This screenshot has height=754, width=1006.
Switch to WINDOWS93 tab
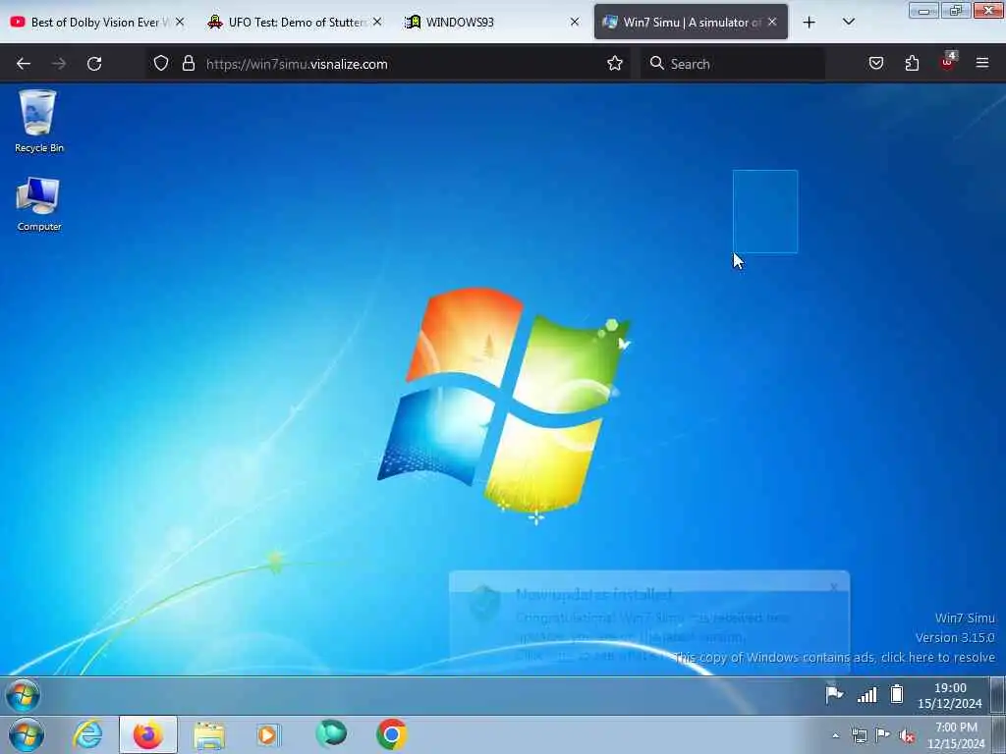pos(491,22)
